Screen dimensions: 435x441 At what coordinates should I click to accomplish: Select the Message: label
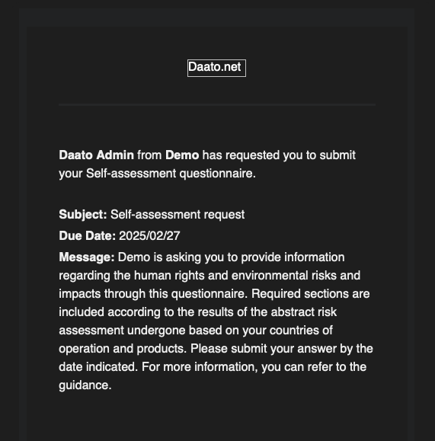click(87, 257)
